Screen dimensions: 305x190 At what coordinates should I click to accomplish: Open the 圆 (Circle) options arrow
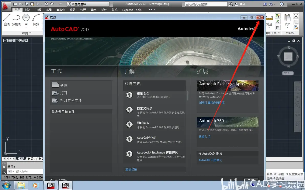26,27
